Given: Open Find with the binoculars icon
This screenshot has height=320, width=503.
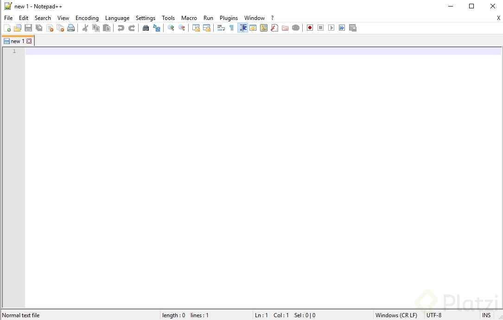Looking at the screenshot, I should coord(146,28).
